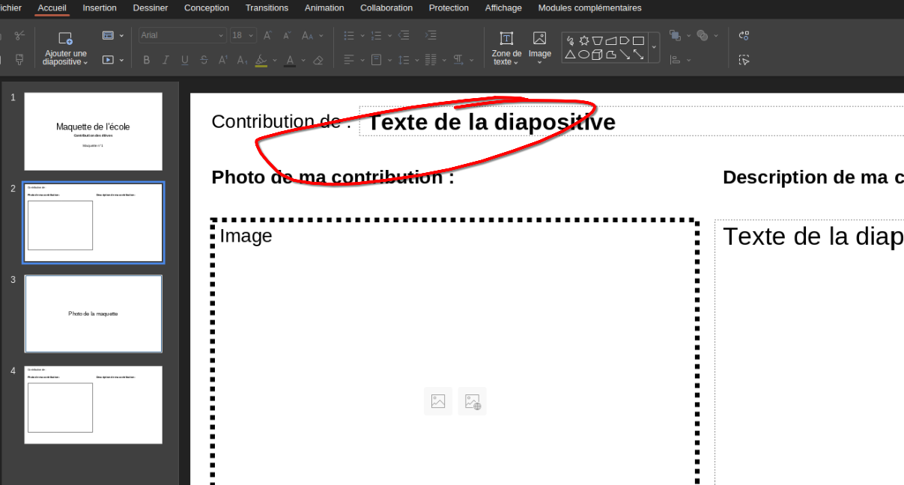Click the copy style paintbrush icon

[x=19, y=59]
